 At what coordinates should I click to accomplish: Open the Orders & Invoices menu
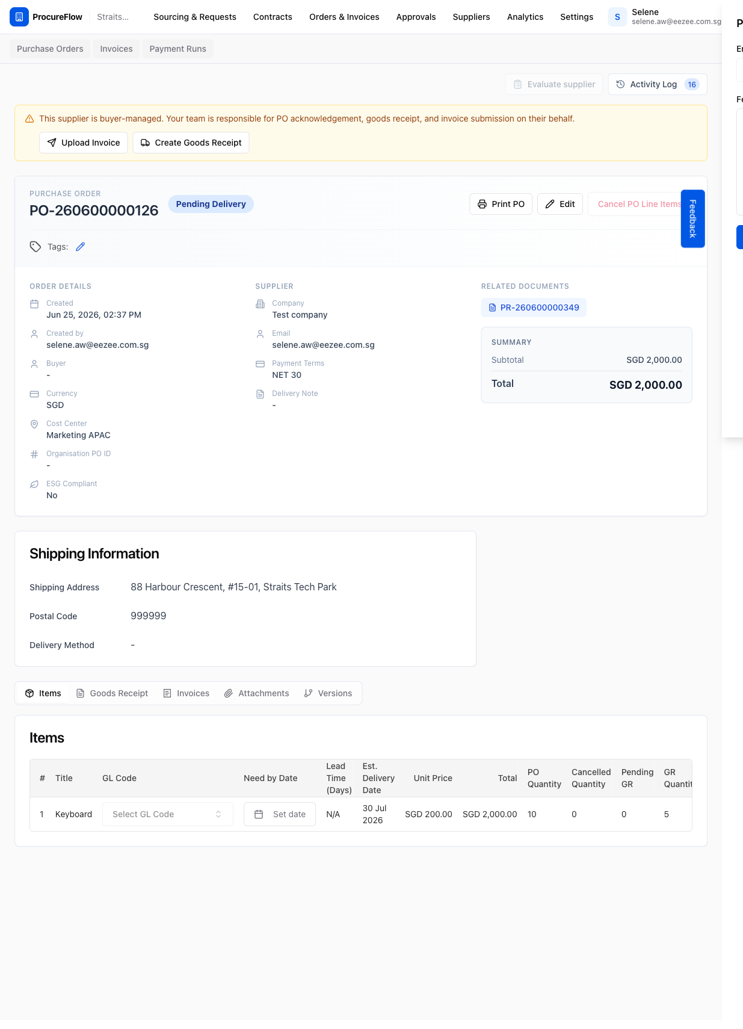tap(344, 17)
